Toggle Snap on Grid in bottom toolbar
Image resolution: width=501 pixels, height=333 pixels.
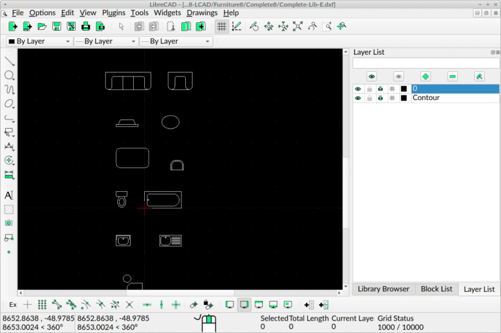click(x=42, y=305)
